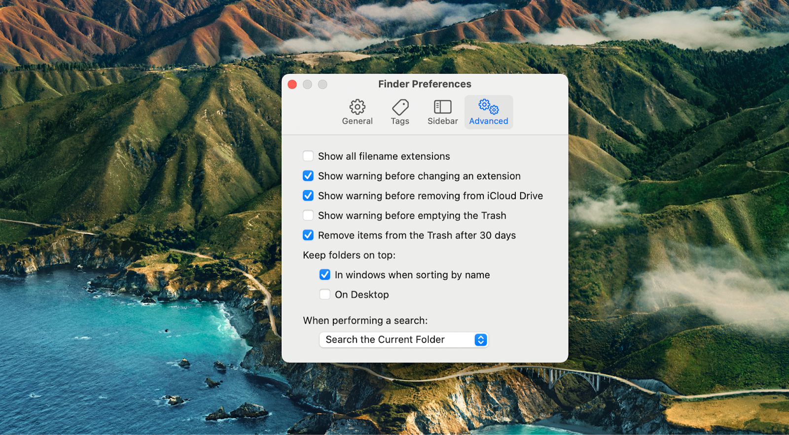Viewport: 789px width, 435px height.
Task: Open the Search the Current Folder dropdown
Action: tap(404, 340)
